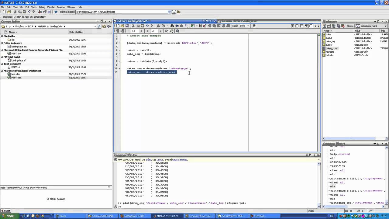389x219 pixels.
Task: Open Getting Started link
Action: click(x=180, y=160)
